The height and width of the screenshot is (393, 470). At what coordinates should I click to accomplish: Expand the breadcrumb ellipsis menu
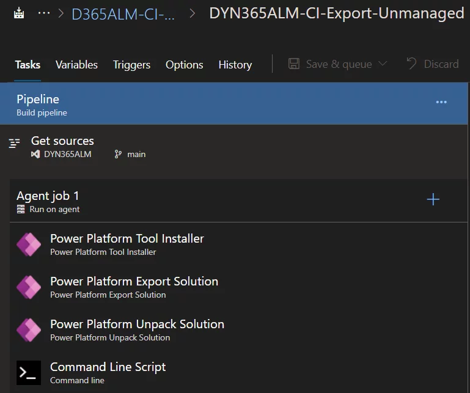pos(44,13)
